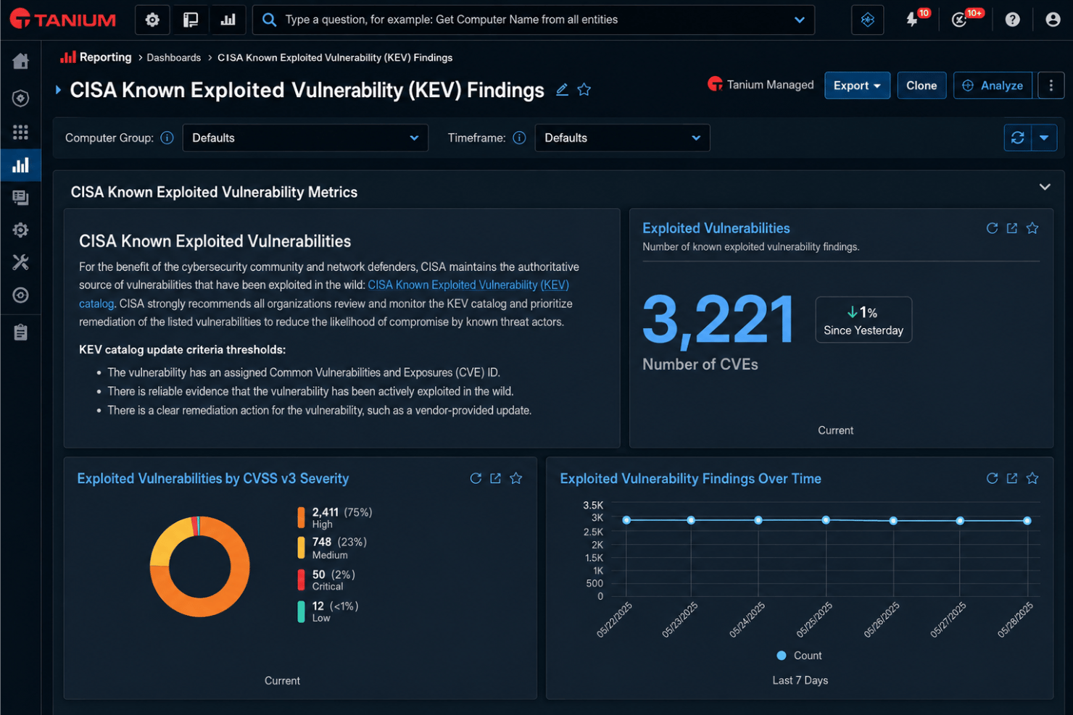Select Reporting bar chart icon in sidebar
The width and height of the screenshot is (1073, 715).
[x=21, y=165]
